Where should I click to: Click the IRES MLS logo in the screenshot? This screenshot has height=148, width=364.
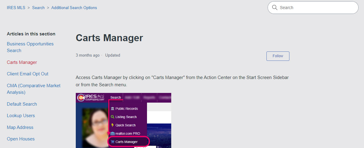point(91,98)
